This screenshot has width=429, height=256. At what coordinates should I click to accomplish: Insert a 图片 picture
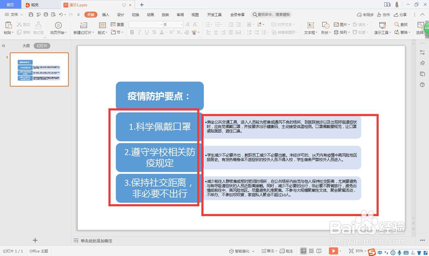pos(341,24)
